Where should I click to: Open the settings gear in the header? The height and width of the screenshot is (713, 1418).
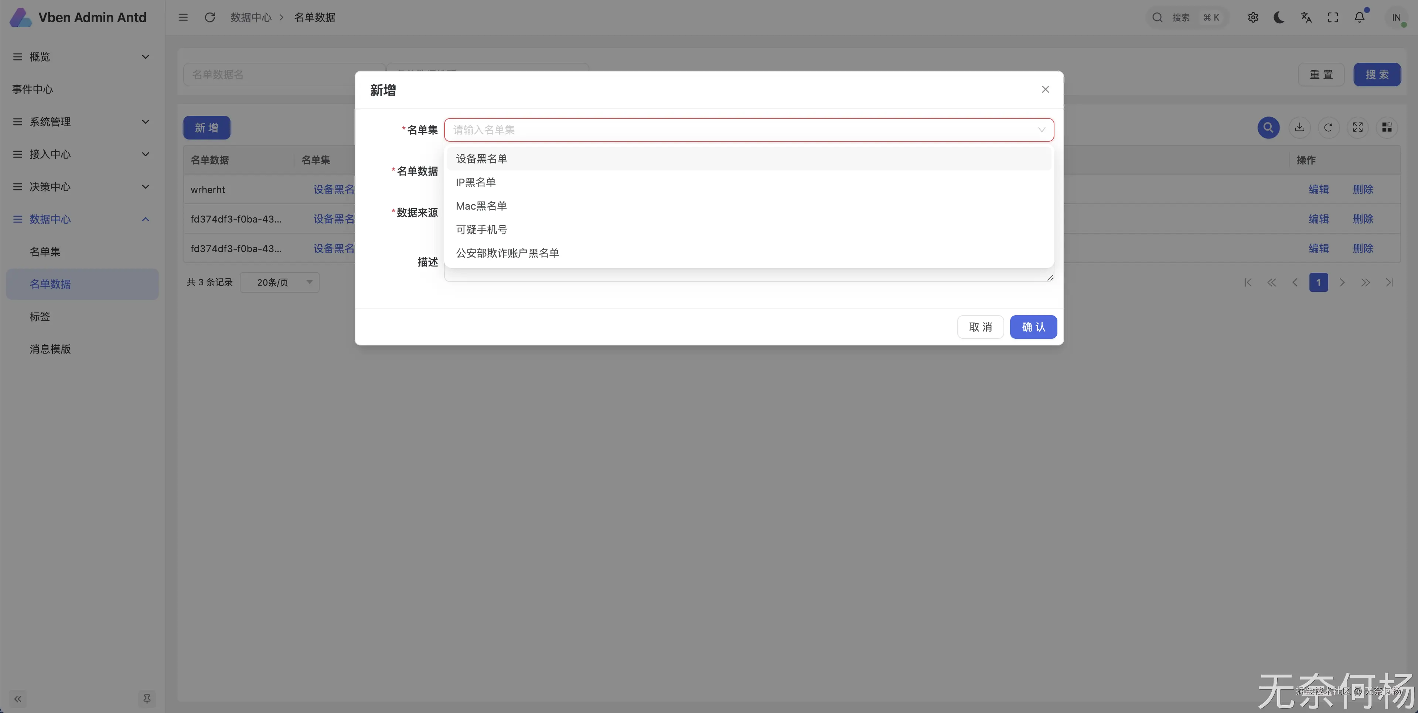coord(1253,18)
